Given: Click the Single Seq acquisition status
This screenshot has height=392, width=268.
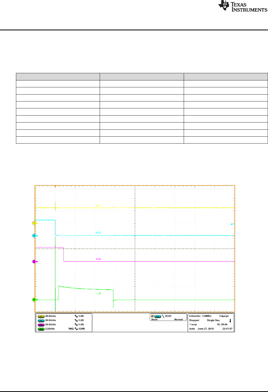Looking at the screenshot, I should pyautogui.click(x=213, y=320).
